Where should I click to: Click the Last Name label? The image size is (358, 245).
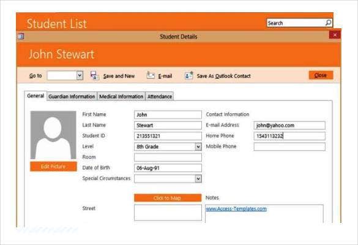pyautogui.click(x=94, y=125)
